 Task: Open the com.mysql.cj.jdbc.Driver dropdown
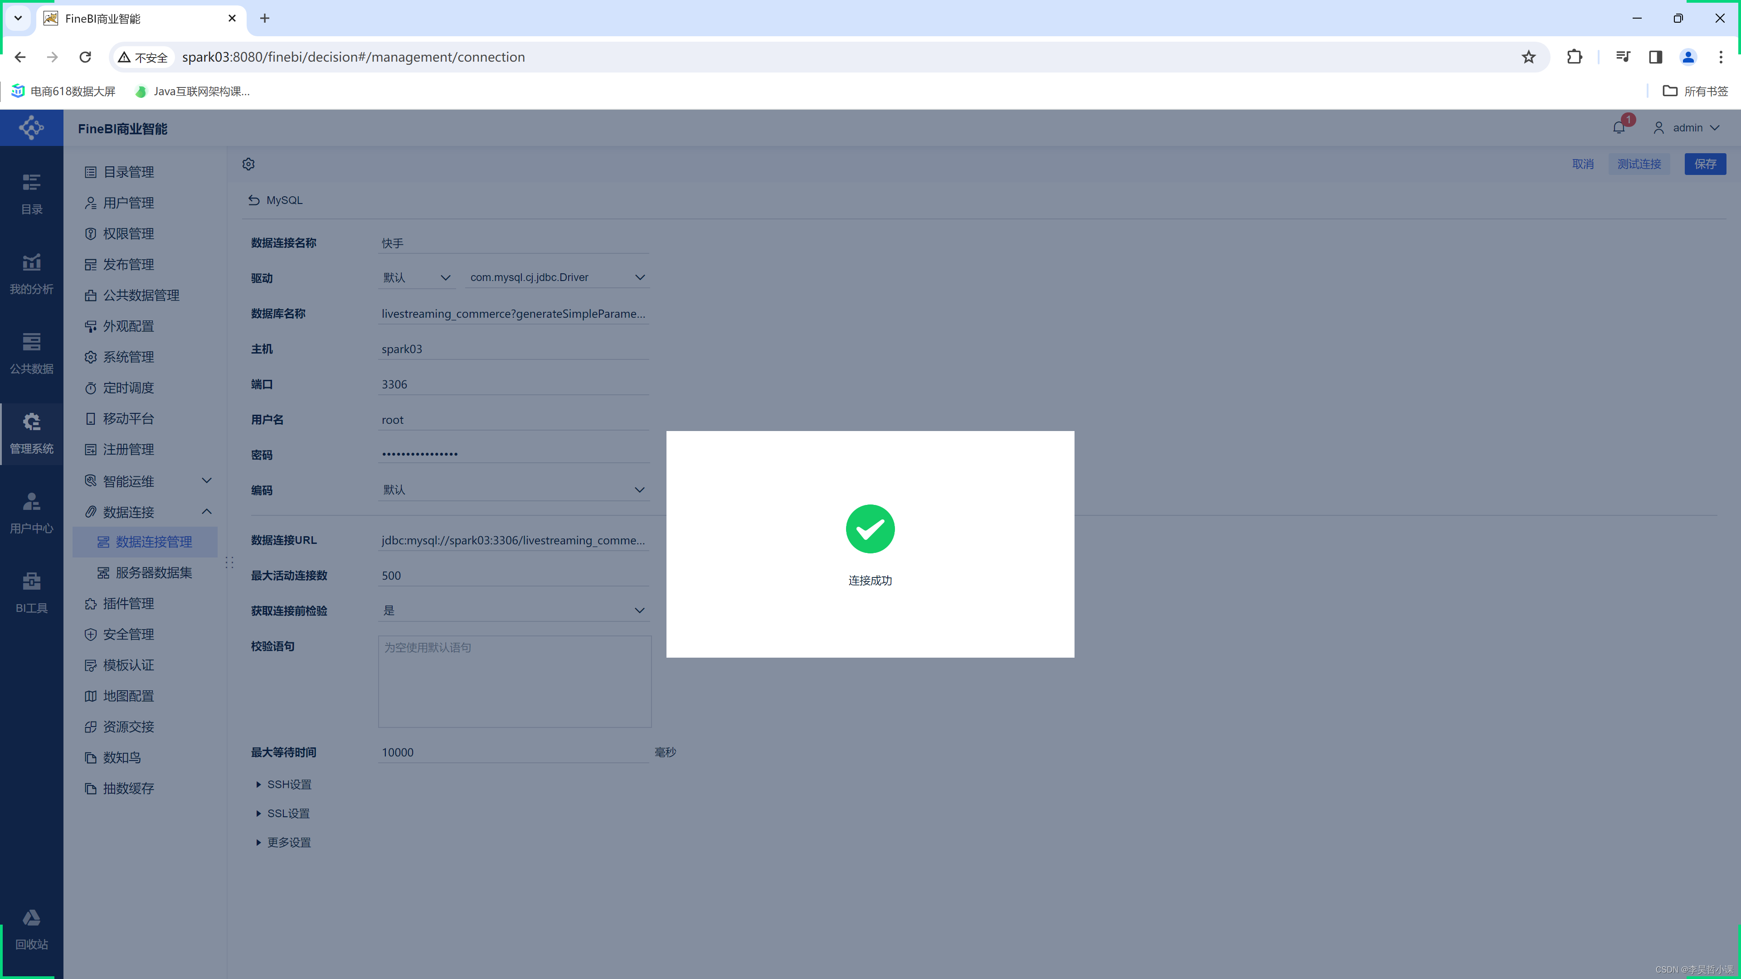click(557, 278)
